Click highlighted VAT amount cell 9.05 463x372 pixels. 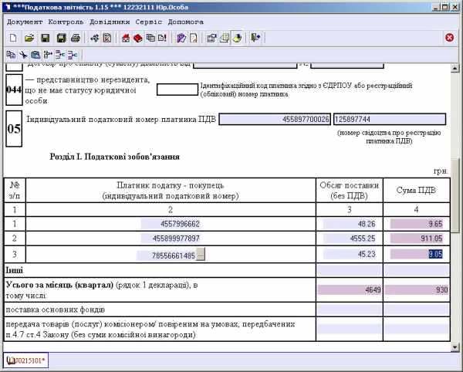[417, 254]
